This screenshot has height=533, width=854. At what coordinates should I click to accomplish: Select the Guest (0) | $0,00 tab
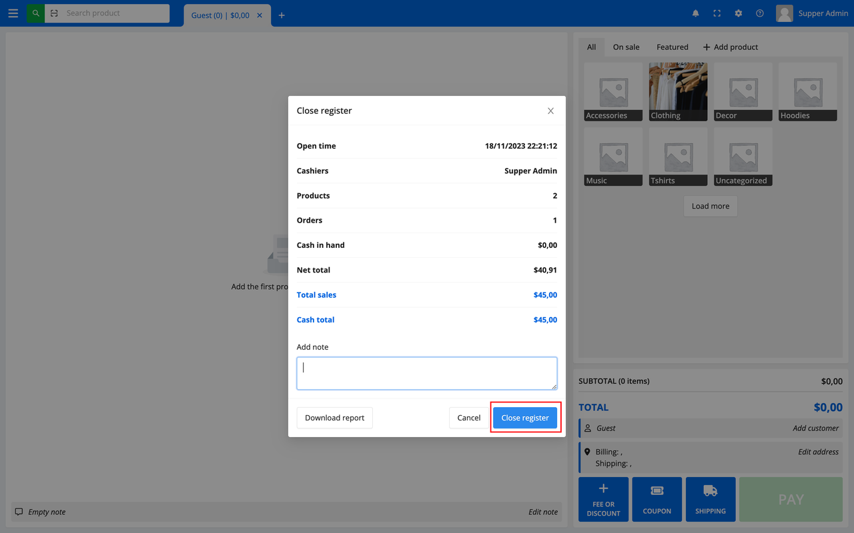(220, 15)
